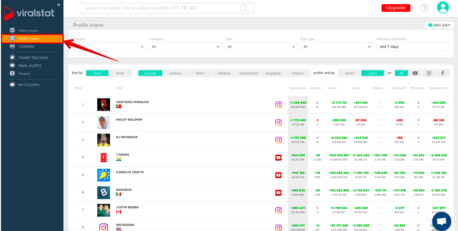Open the T-SERIES profile title

tap(123, 155)
